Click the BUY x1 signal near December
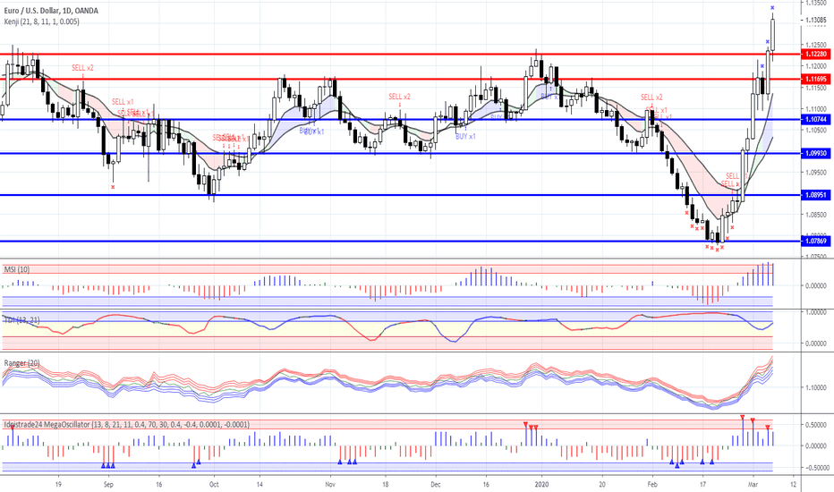Screen dimensions: 834x492 click(465, 137)
